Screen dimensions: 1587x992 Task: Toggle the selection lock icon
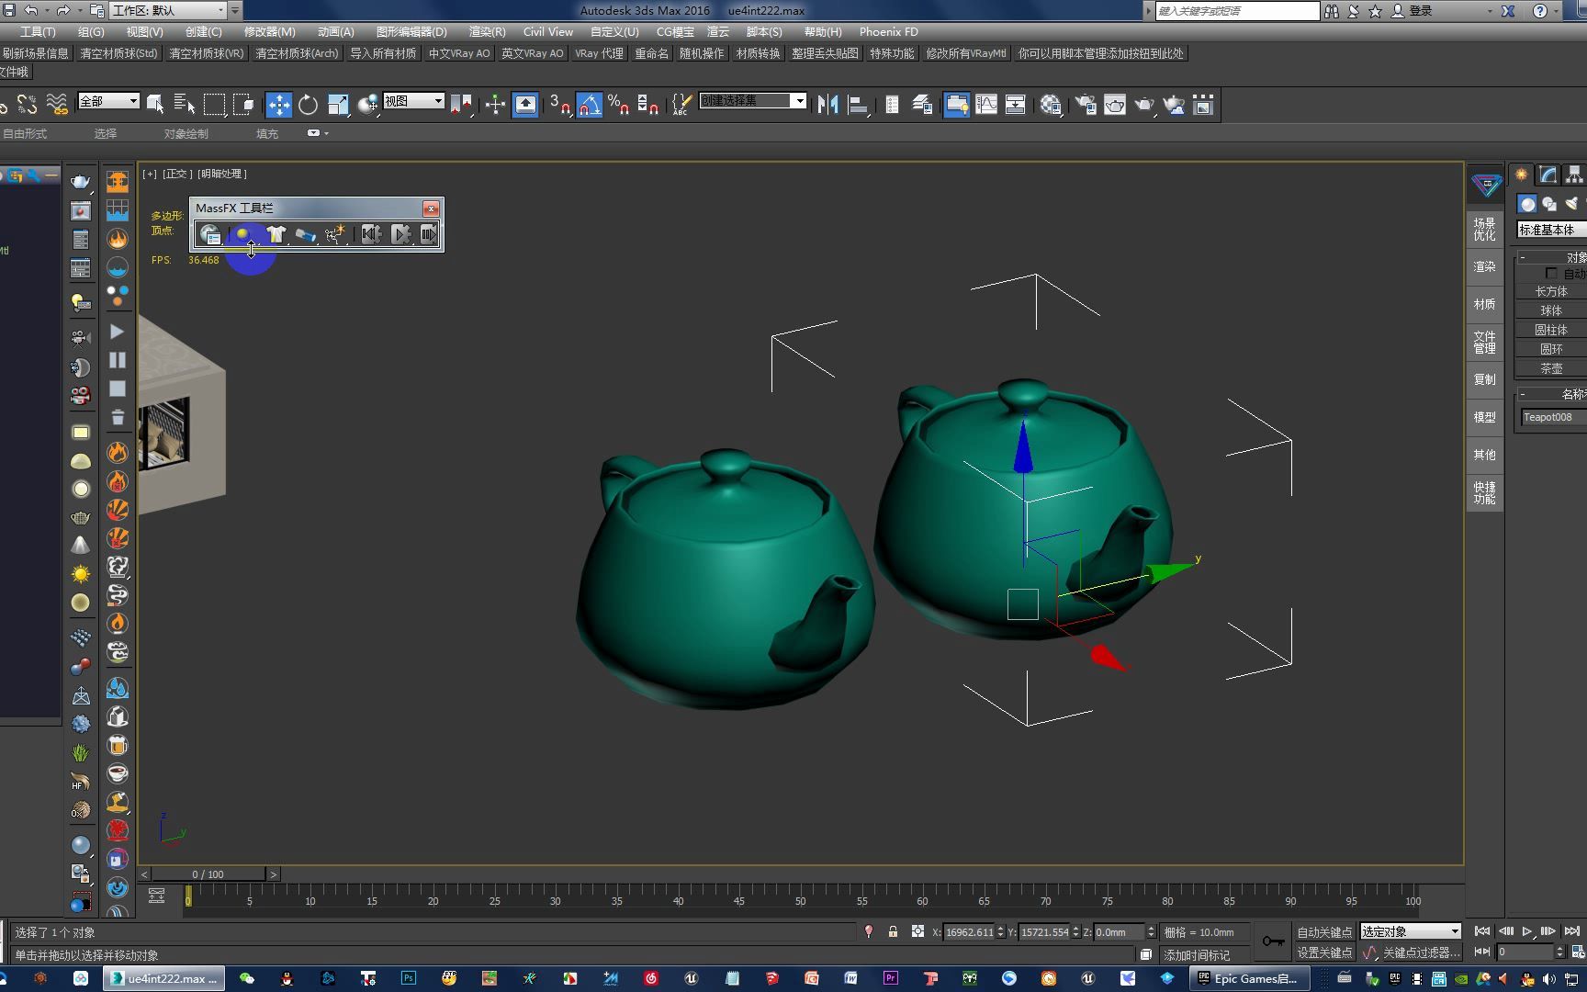(893, 931)
